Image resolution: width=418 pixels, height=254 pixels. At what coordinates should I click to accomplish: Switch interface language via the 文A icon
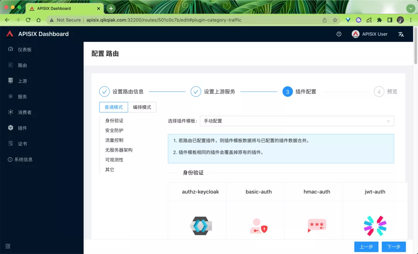tap(401, 34)
